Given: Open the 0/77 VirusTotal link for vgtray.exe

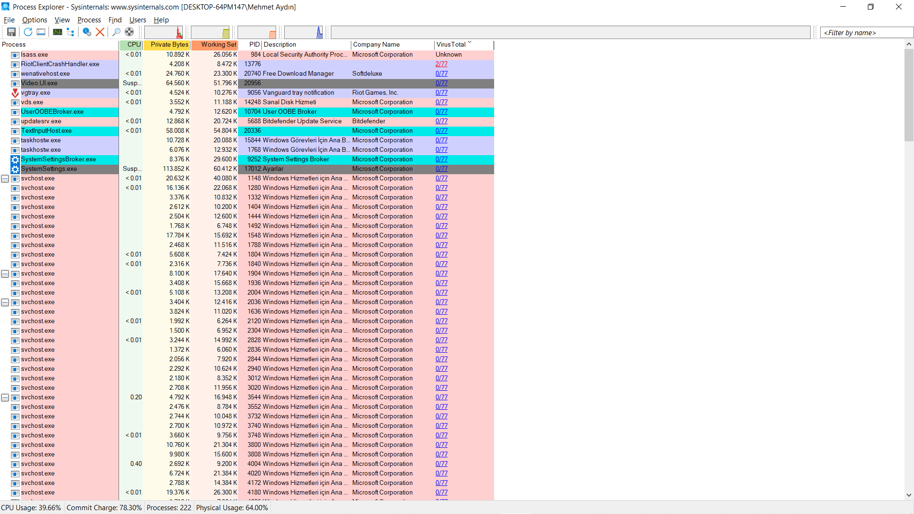Looking at the screenshot, I should [x=441, y=93].
